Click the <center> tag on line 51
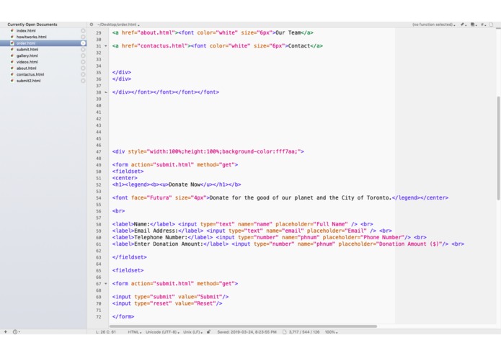This screenshot has height=356, width=501. (125, 178)
